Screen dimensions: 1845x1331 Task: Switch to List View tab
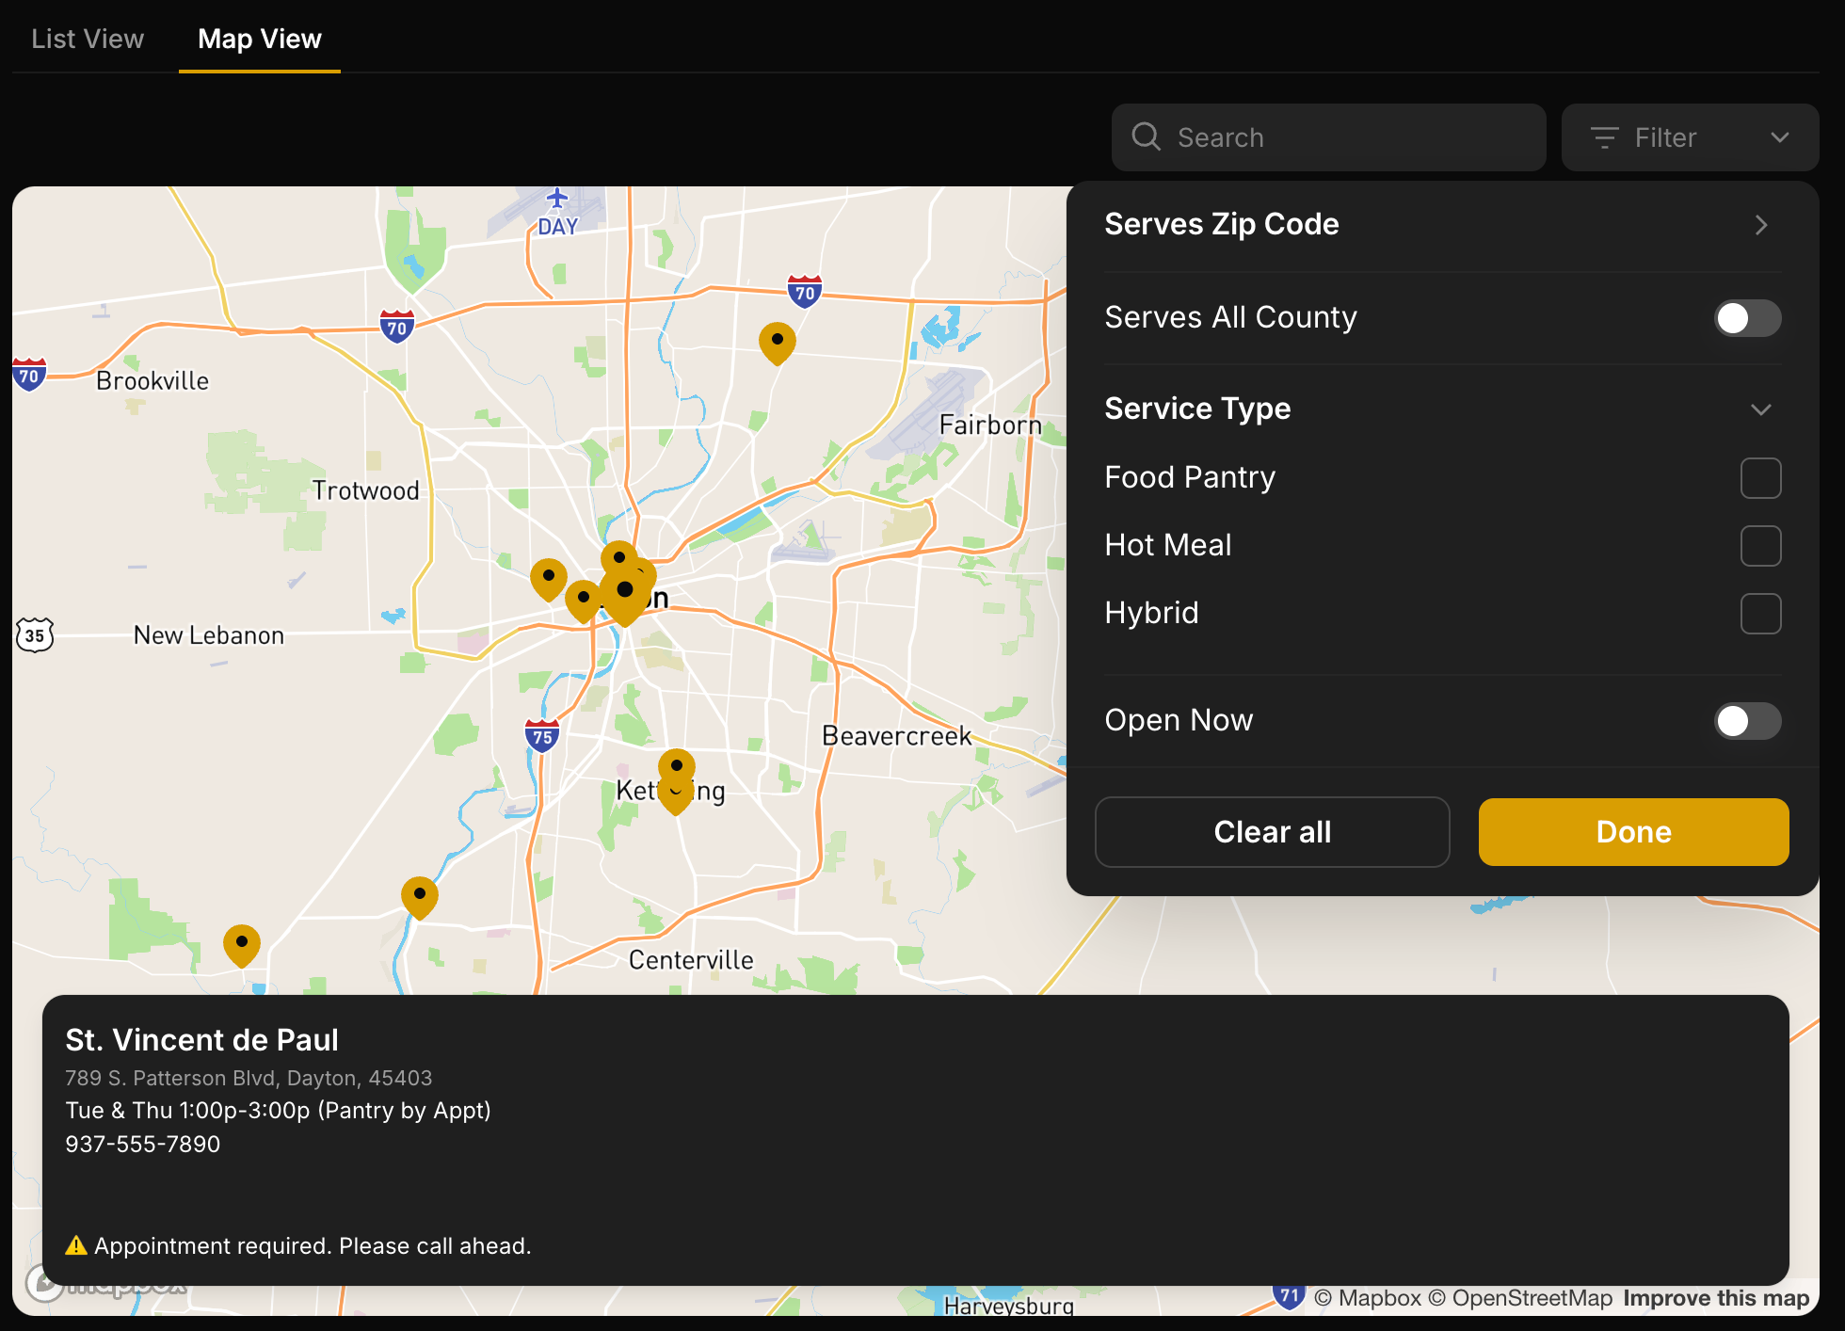point(88,39)
